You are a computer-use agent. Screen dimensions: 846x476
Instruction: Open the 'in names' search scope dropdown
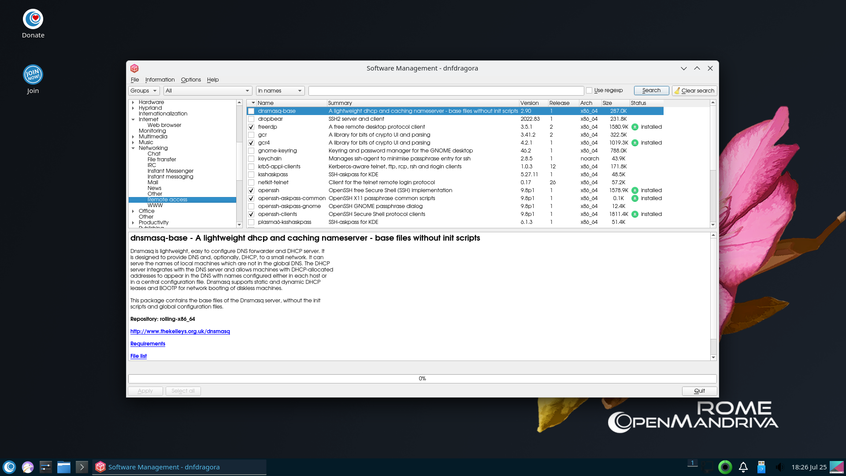pos(280,91)
